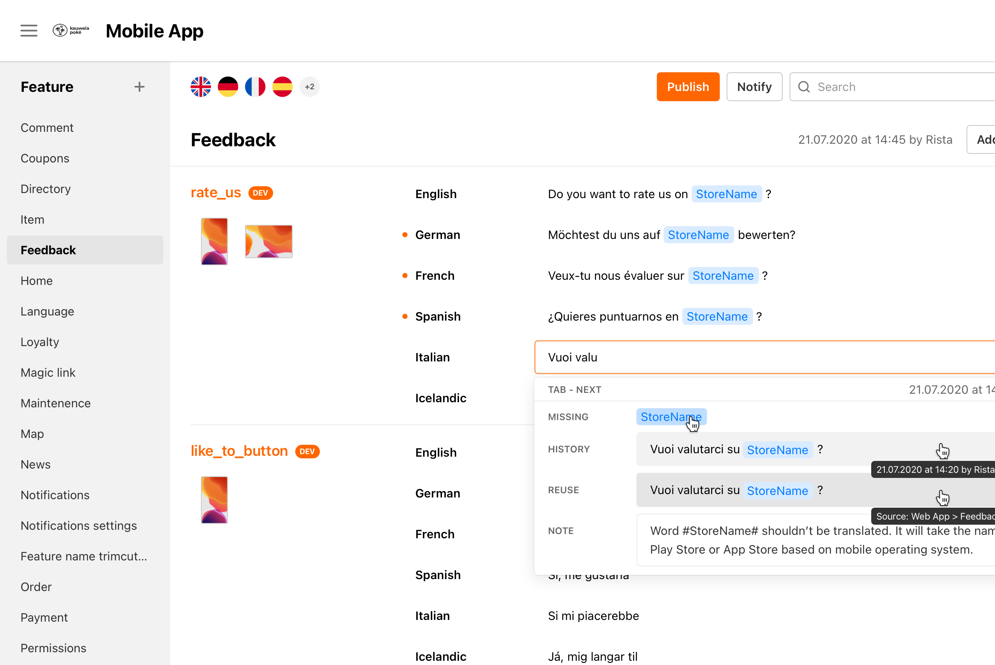Show the +2 additional languages
The height and width of the screenshot is (665, 995).
310,87
